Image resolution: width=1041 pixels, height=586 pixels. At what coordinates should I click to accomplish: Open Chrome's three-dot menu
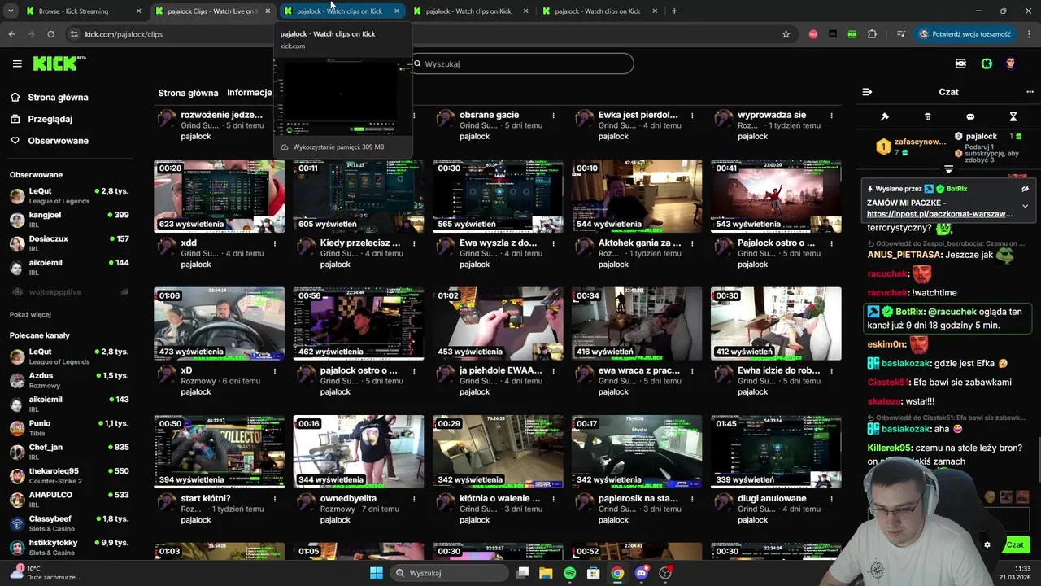click(x=1029, y=34)
